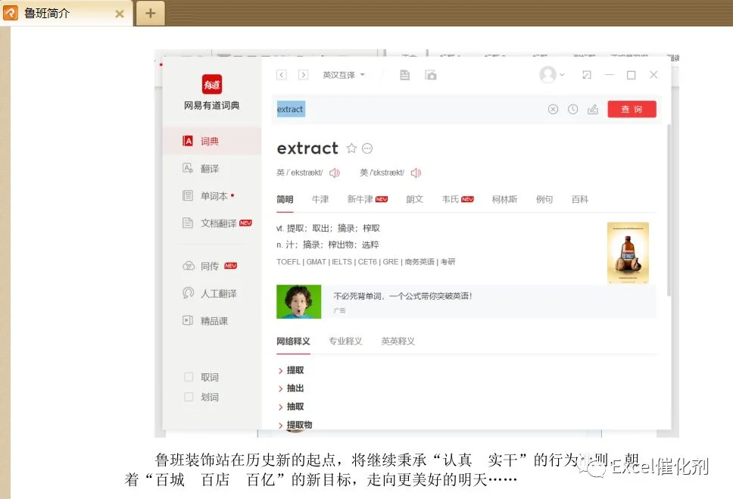Select the 英英释义 tab
733x499 pixels.
click(x=398, y=342)
